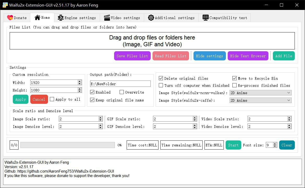The height and width of the screenshot is (188, 305).
Task: Click the progress bar showing 0%
Action: tap(67, 145)
